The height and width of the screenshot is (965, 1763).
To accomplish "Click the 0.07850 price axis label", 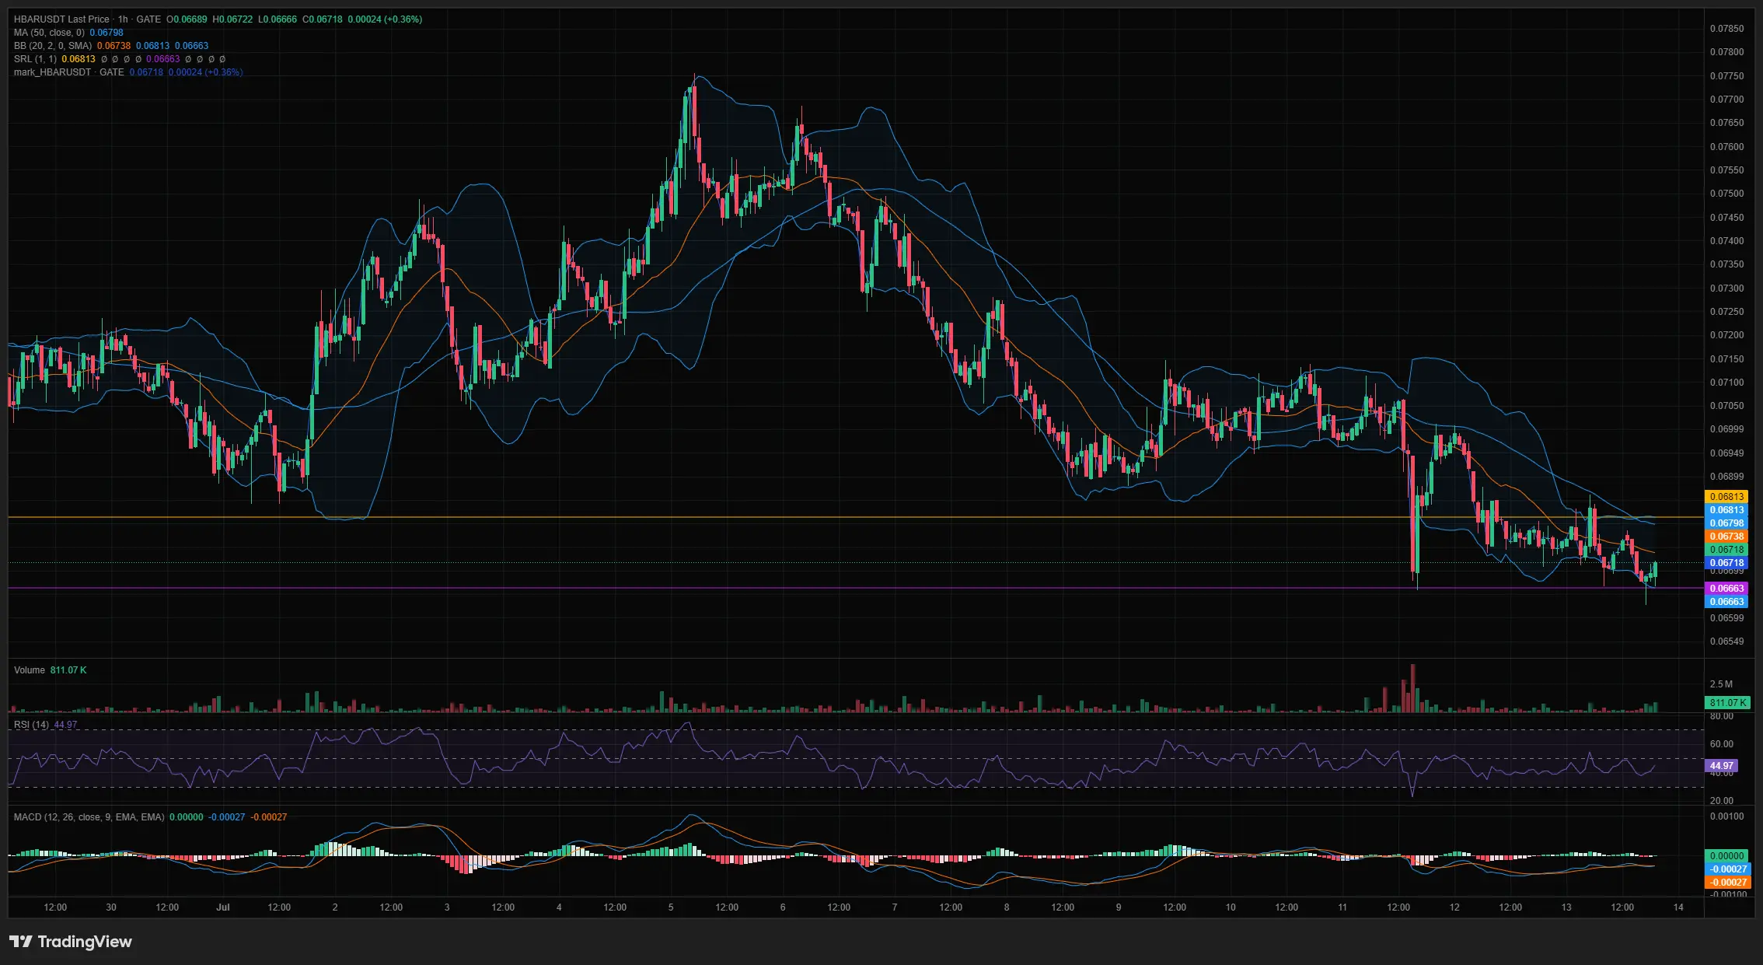I will [1726, 28].
